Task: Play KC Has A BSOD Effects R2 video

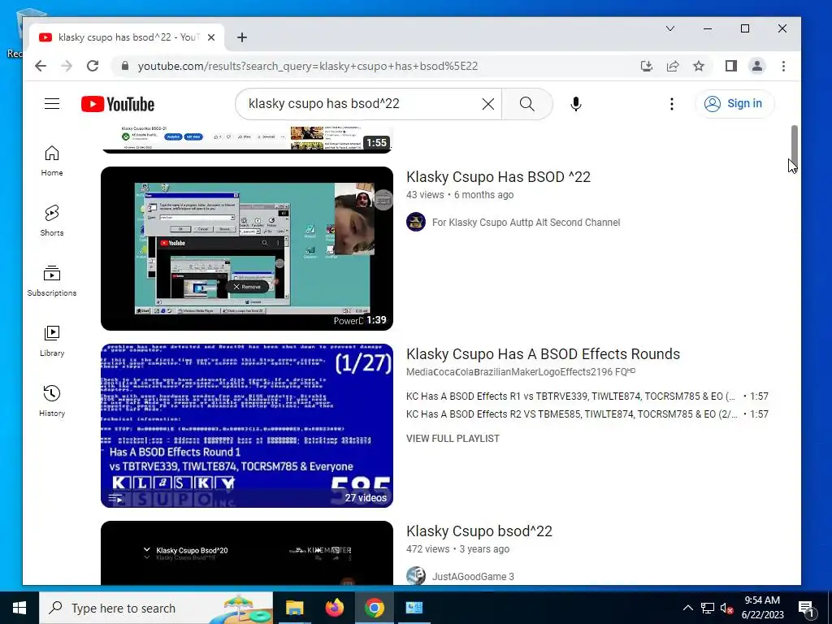Action: 587,414
